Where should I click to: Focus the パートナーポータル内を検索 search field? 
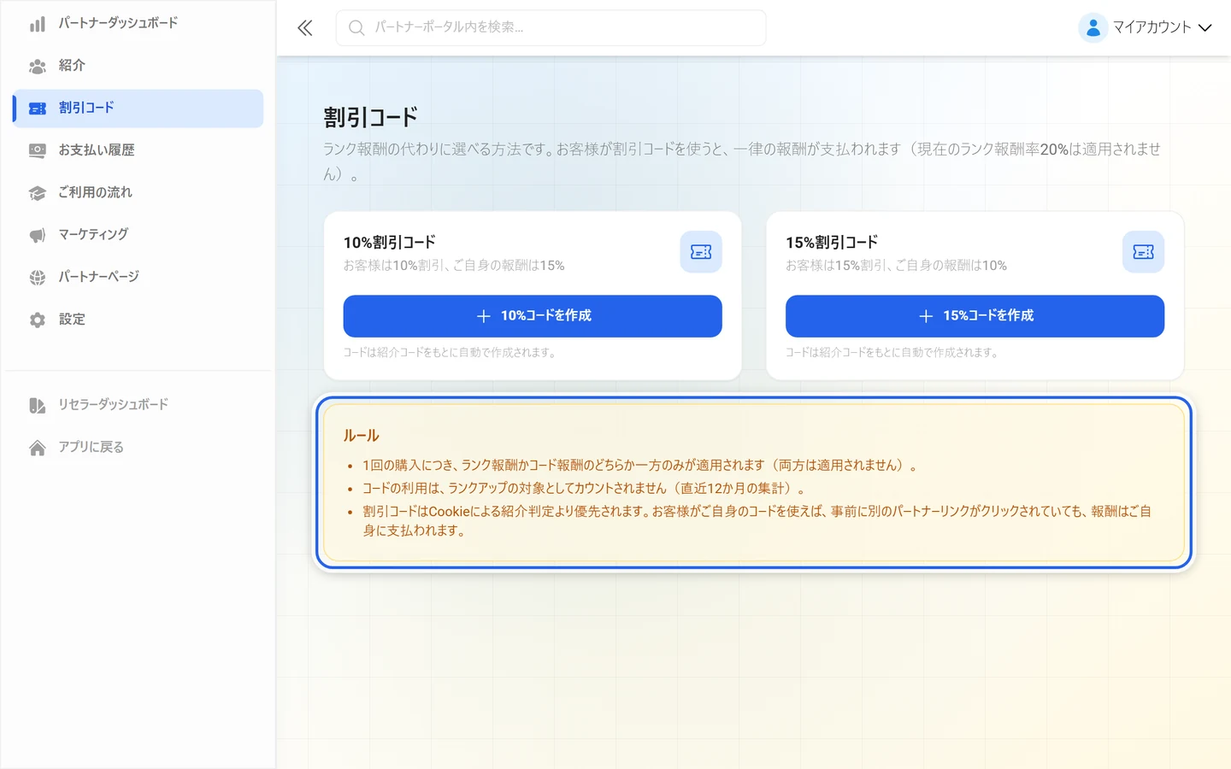[x=551, y=28]
